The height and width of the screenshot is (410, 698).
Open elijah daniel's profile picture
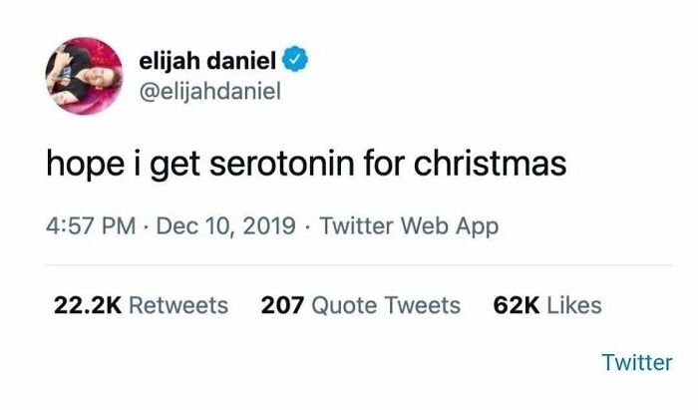(x=84, y=78)
